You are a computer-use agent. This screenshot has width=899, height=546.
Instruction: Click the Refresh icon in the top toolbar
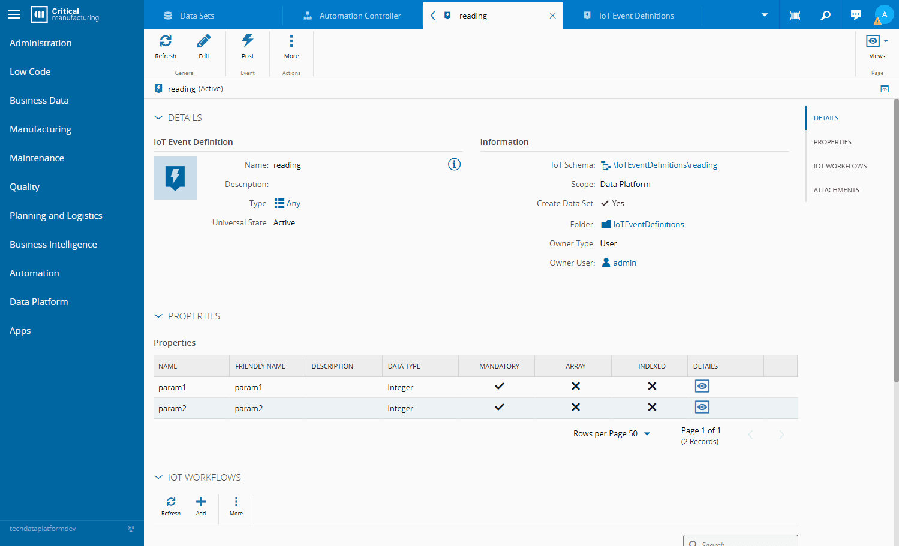166,41
